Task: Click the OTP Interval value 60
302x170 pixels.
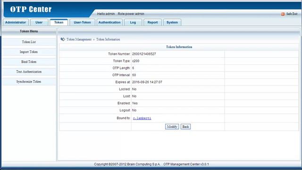Action: (134, 75)
